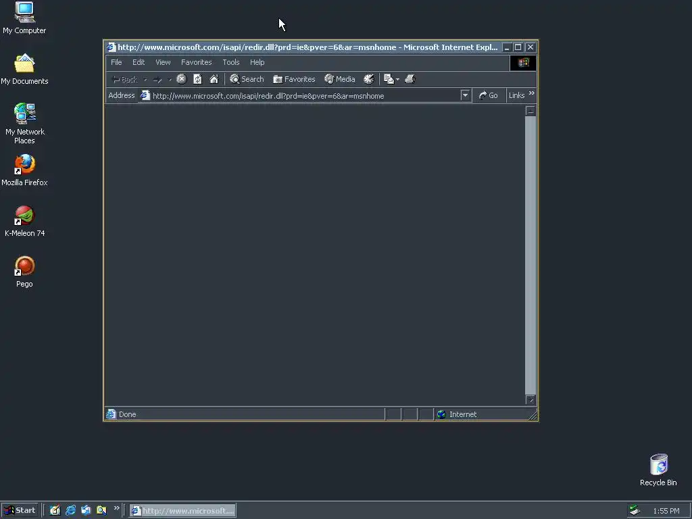This screenshot has height=519, width=692.
Task: Click the Done status bar text
Action: (x=127, y=414)
